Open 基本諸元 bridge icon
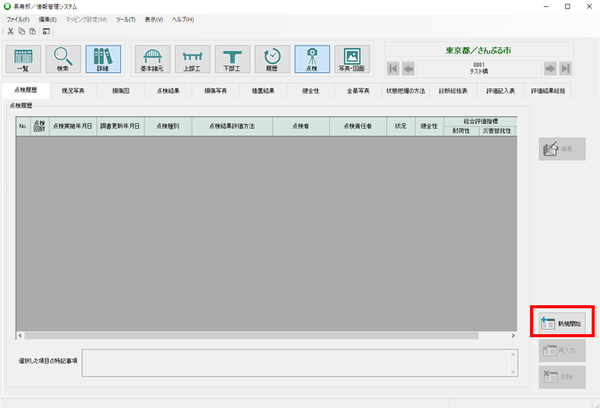Viewport: 600px width, 408px height. point(153,59)
